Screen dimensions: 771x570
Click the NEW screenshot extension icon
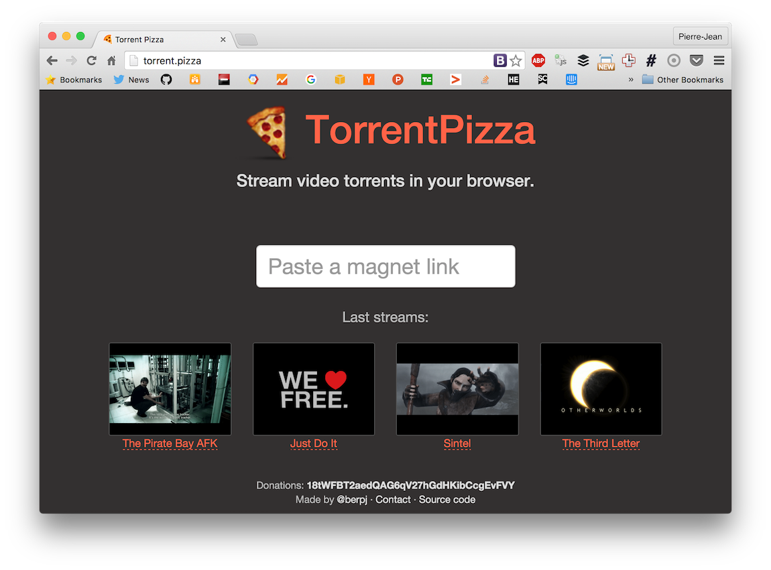[606, 62]
